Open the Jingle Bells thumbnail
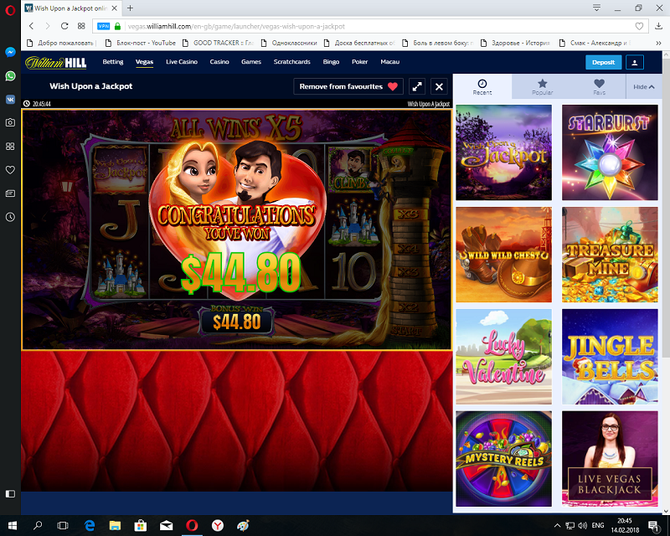 [x=610, y=357]
